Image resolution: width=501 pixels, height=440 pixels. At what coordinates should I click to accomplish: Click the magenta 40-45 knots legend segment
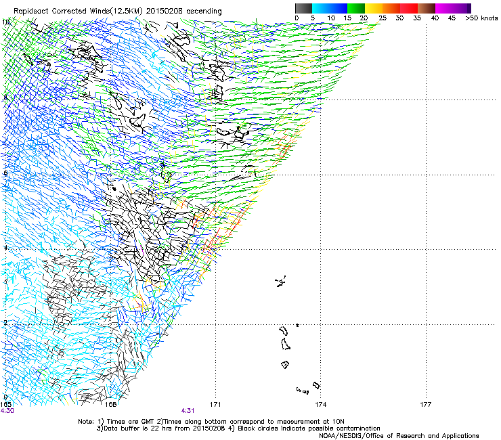click(x=444, y=8)
